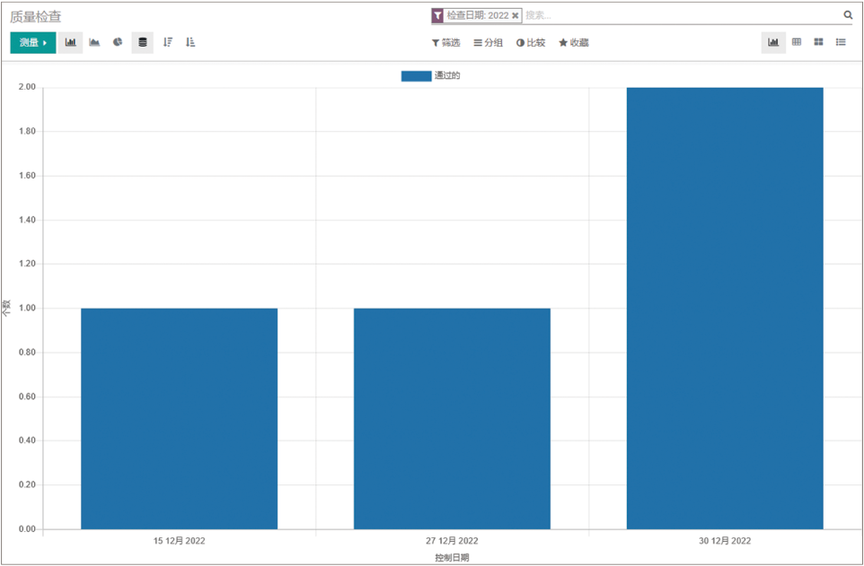Switch to line chart mode
The image size is (864, 566).
tap(94, 42)
